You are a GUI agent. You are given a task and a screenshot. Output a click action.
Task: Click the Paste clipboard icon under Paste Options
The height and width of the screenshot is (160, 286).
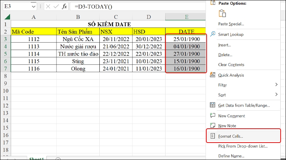click(222, 14)
